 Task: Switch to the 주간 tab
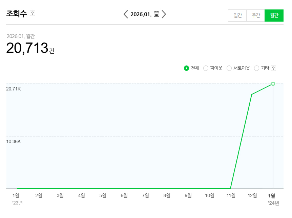[x=255, y=16]
